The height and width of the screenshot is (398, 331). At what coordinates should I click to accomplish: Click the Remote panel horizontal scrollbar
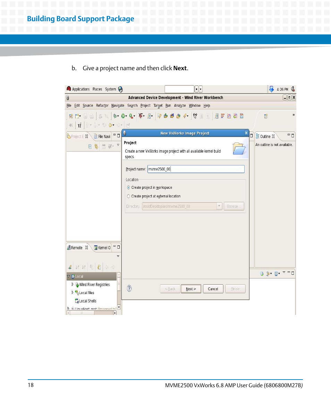coord(92,313)
